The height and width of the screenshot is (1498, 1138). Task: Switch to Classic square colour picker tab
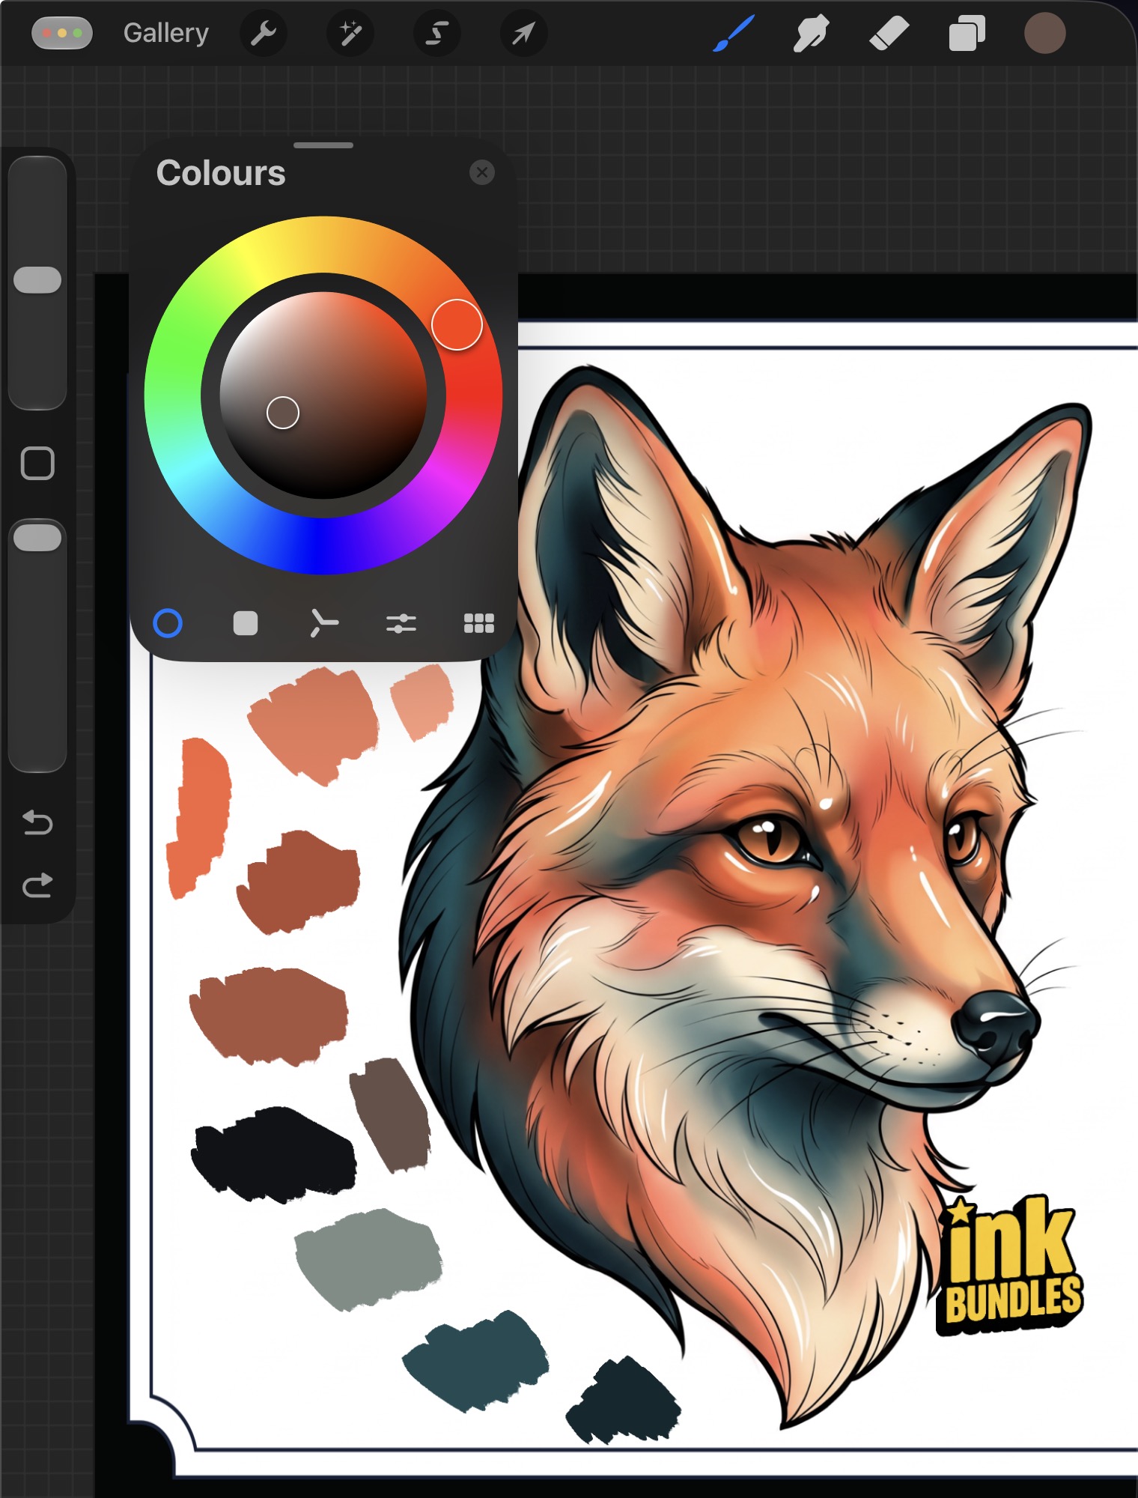246,623
